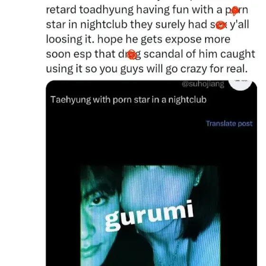Click the word "toadhyung" in the post
The height and width of the screenshot is (266, 266).
[106, 10]
